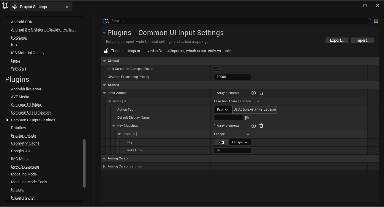Click the keyboard key selector icon

(221, 142)
